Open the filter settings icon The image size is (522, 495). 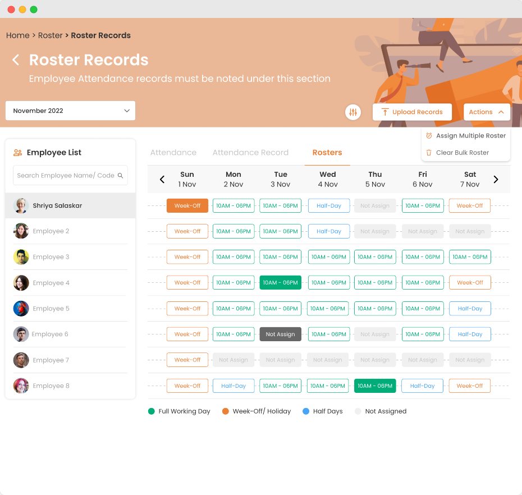coord(353,112)
